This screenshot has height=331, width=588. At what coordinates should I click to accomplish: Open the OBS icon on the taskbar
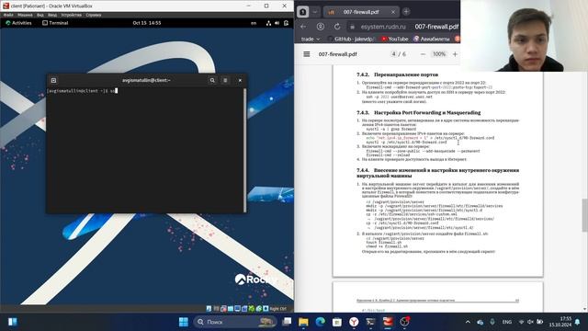(x=404, y=322)
